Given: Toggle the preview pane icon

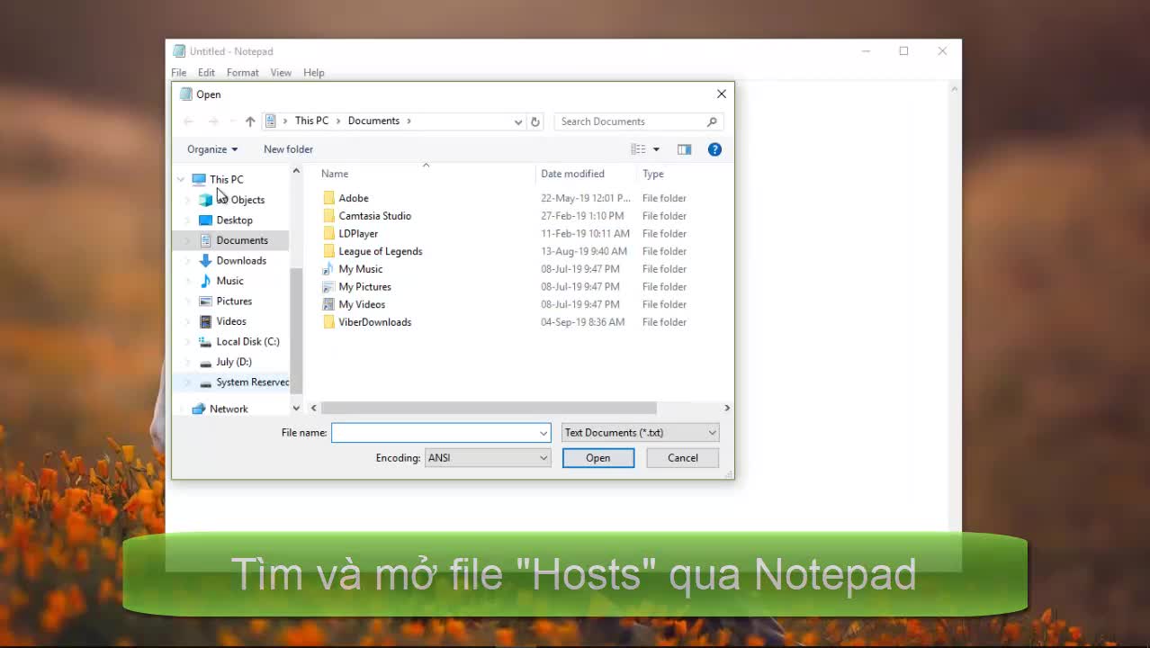Looking at the screenshot, I should tap(684, 149).
